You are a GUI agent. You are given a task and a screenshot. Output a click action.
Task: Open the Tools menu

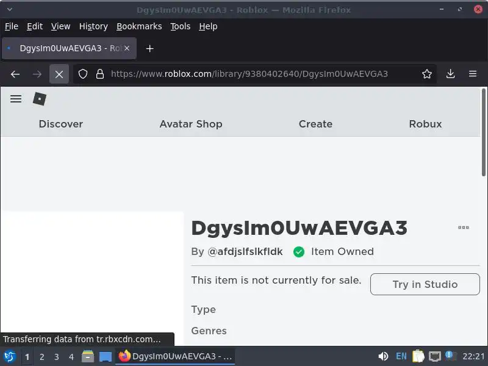(180, 26)
